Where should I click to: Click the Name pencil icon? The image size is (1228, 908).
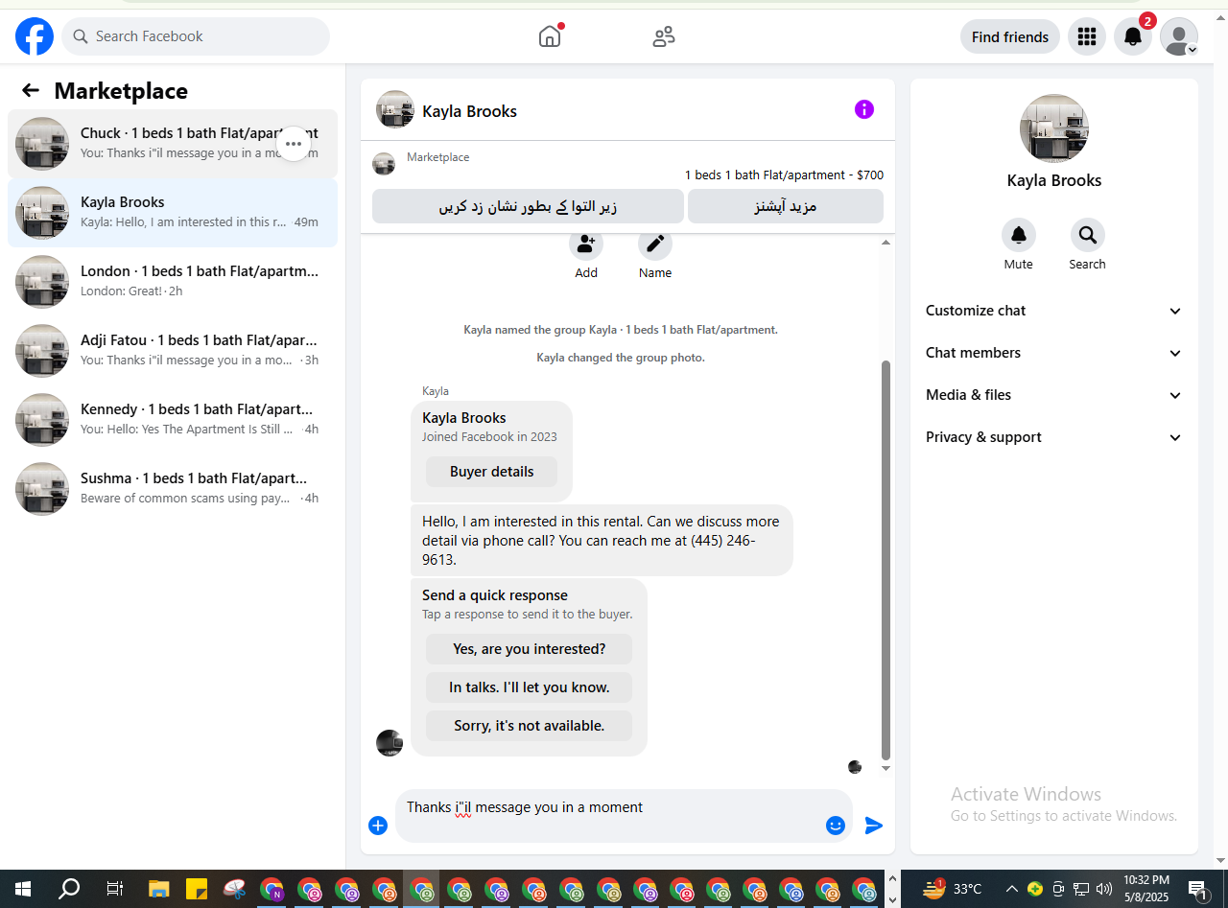point(655,244)
